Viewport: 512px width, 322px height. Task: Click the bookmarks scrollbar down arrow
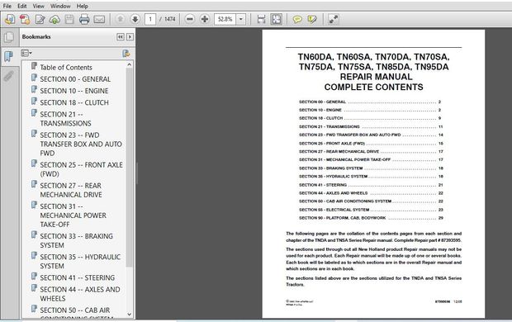click(x=130, y=315)
